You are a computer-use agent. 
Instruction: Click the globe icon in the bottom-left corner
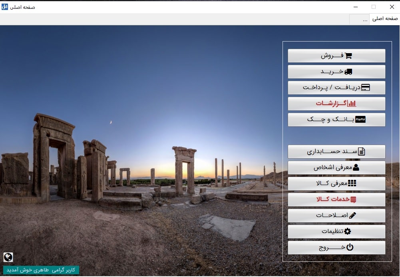click(x=8, y=257)
